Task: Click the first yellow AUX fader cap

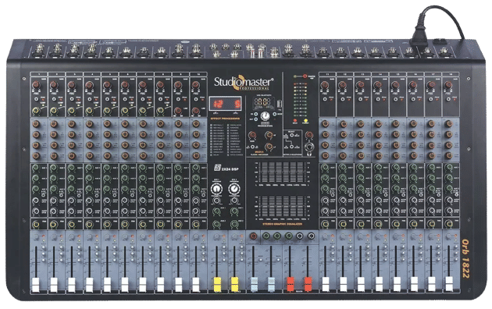Action: (217, 285)
